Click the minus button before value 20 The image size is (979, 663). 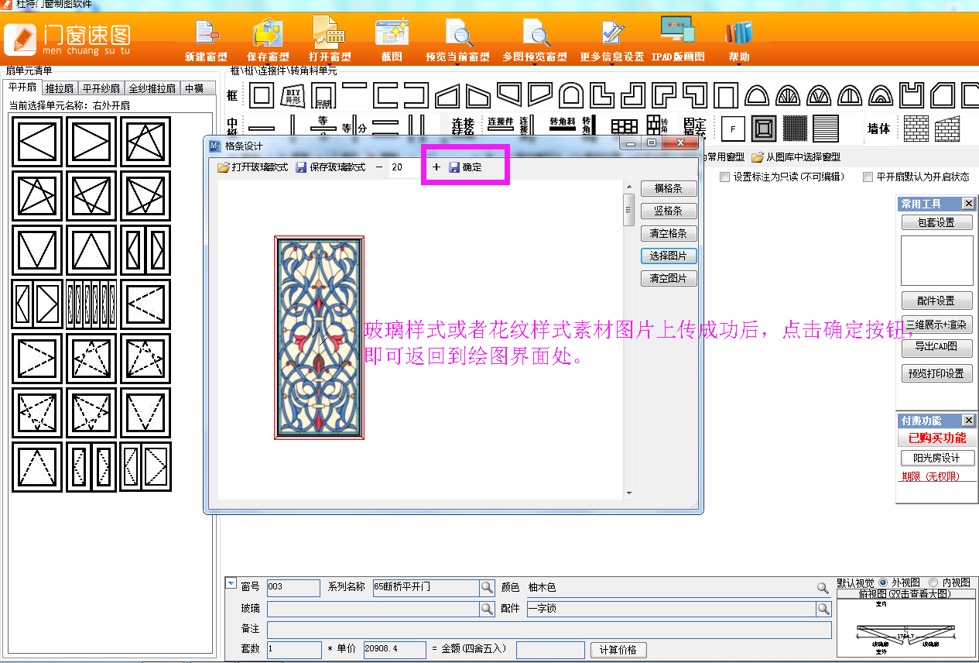coord(379,167)
